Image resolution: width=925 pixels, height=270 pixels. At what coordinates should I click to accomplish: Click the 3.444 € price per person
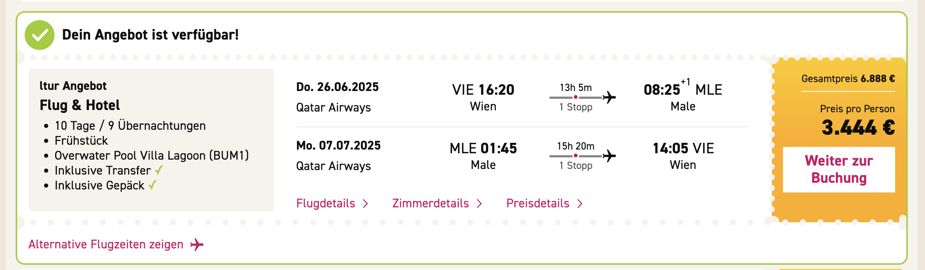858,128
